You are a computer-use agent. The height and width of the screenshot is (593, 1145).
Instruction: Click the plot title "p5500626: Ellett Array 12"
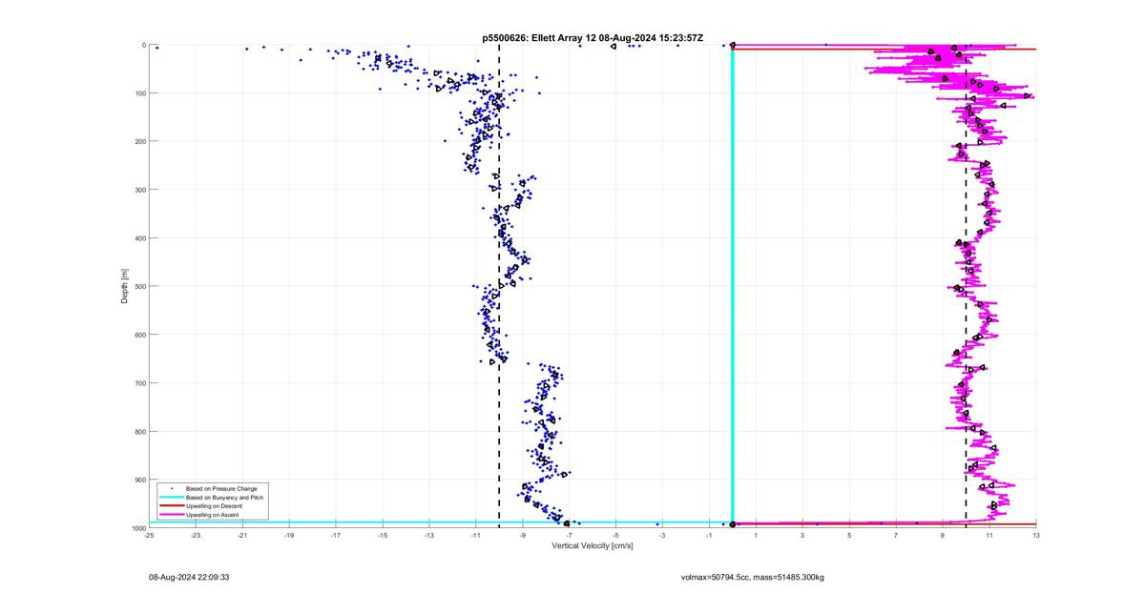[x=539, y=38]
